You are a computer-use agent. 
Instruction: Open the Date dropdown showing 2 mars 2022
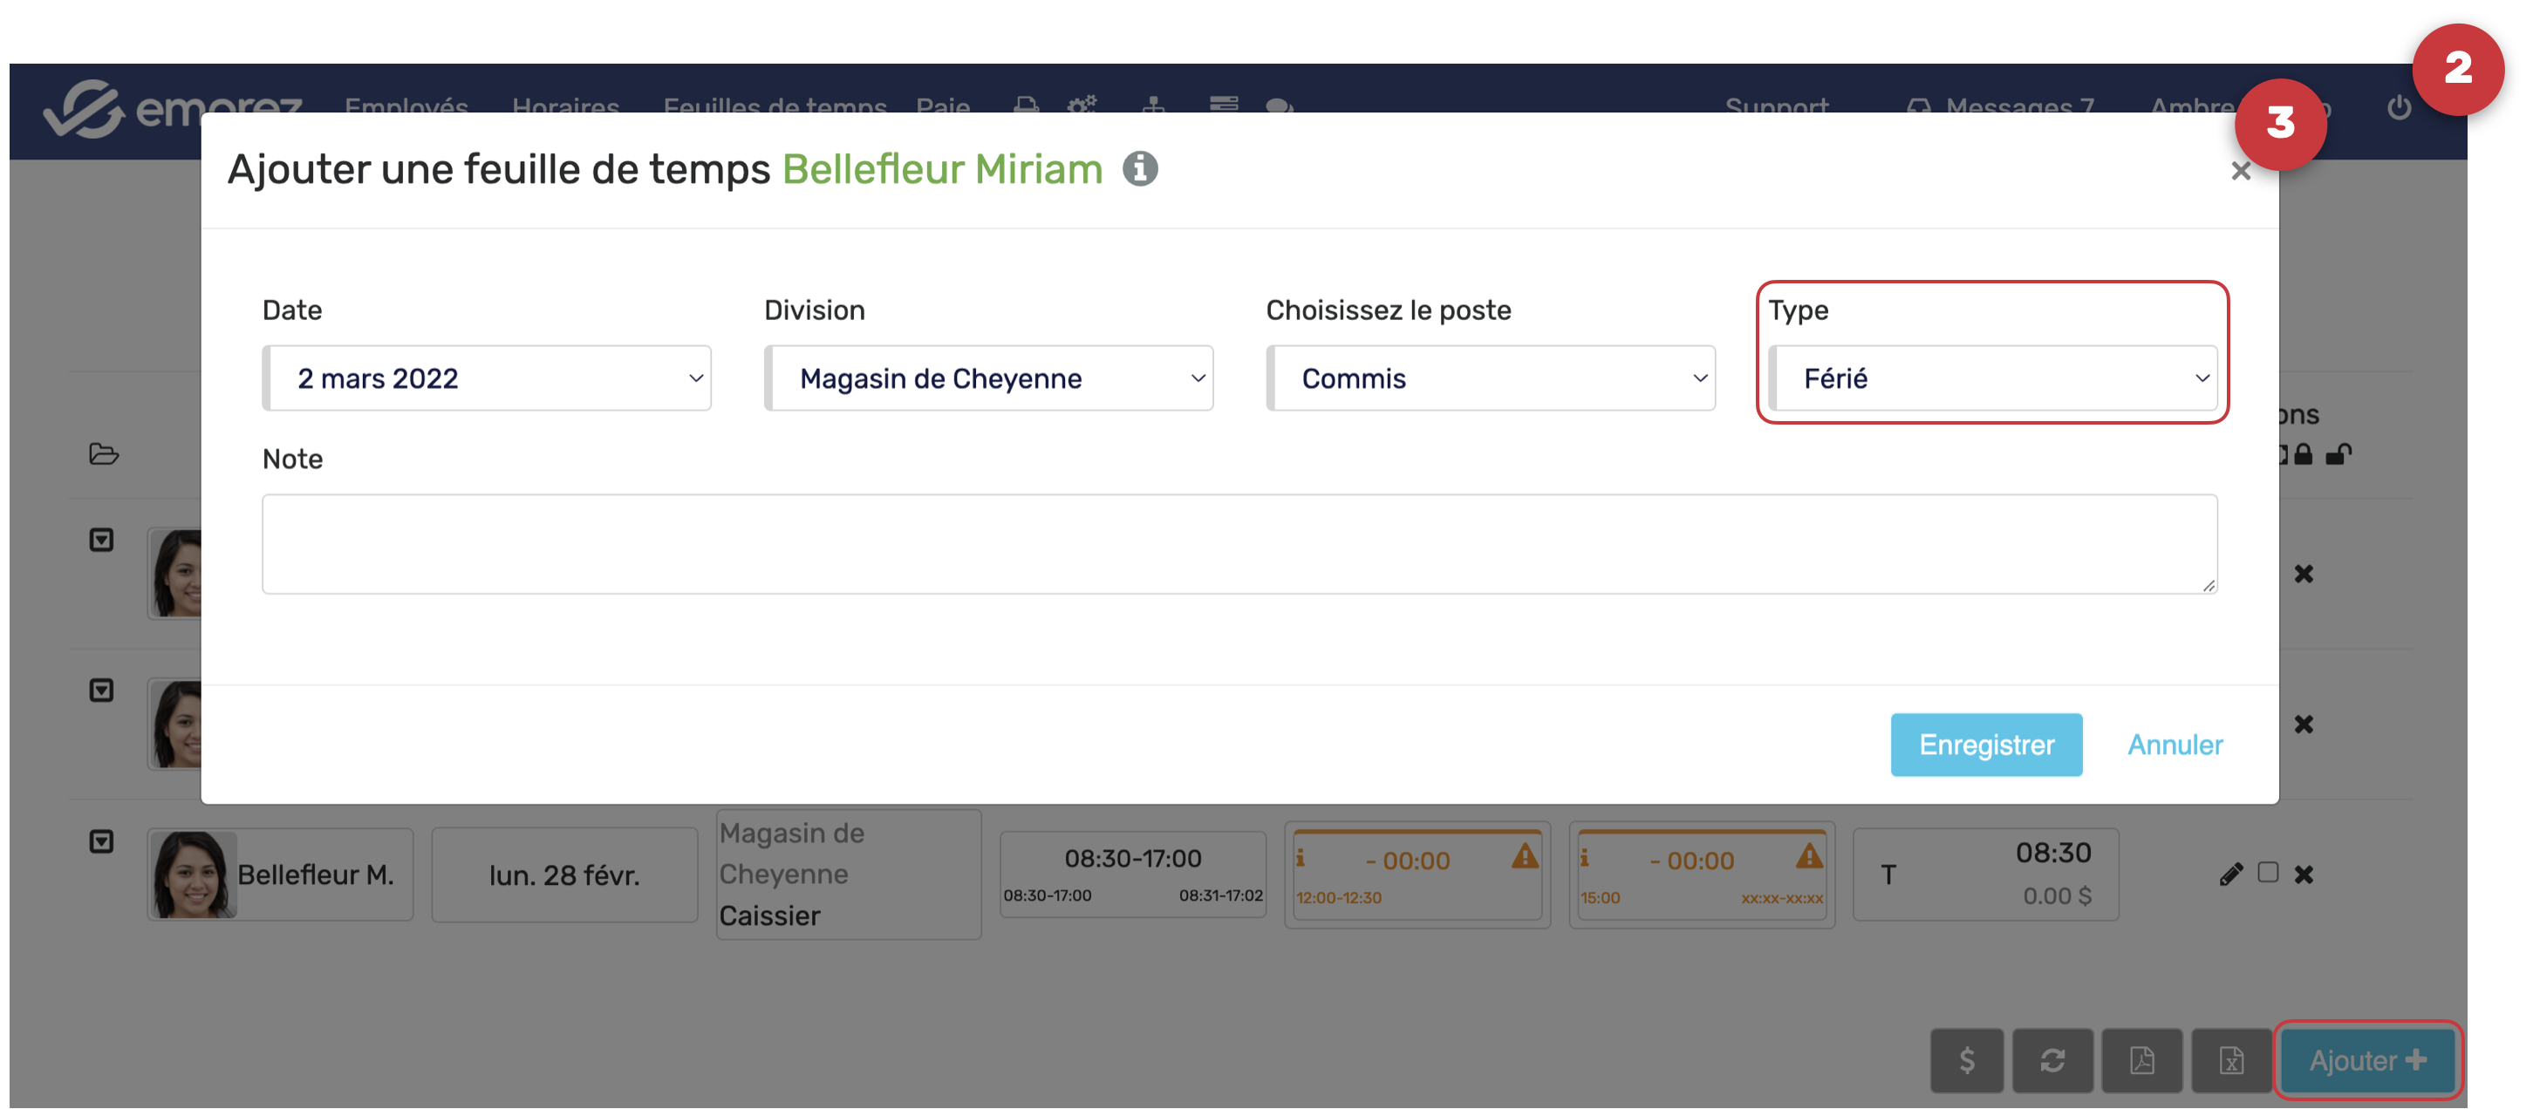(487, 378)
